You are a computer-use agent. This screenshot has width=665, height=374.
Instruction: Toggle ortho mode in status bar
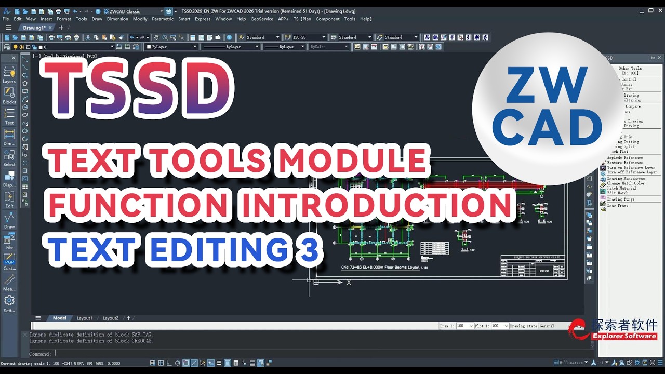click(x=169, y=363)
